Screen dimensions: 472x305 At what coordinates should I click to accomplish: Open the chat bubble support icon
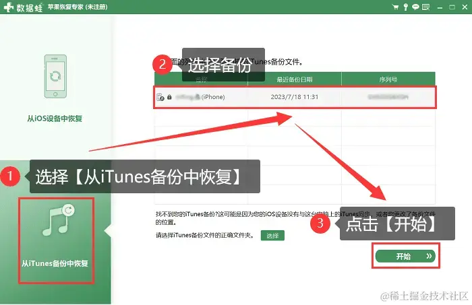click(415, 7)
